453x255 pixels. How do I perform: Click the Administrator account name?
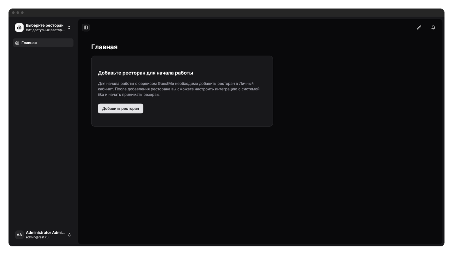(45, 233)
